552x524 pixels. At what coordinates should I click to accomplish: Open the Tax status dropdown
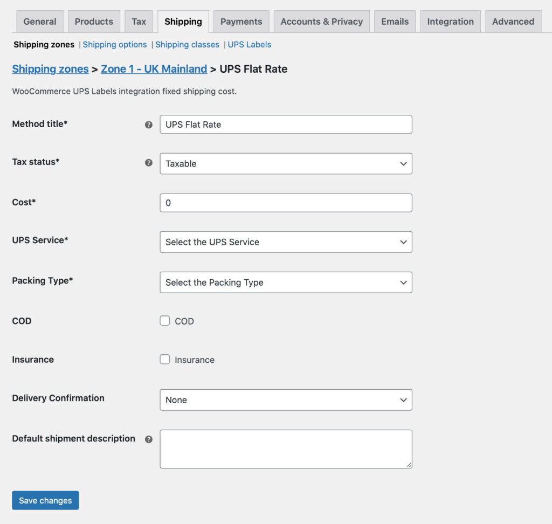pyautogui.click(x=286, y=163)
